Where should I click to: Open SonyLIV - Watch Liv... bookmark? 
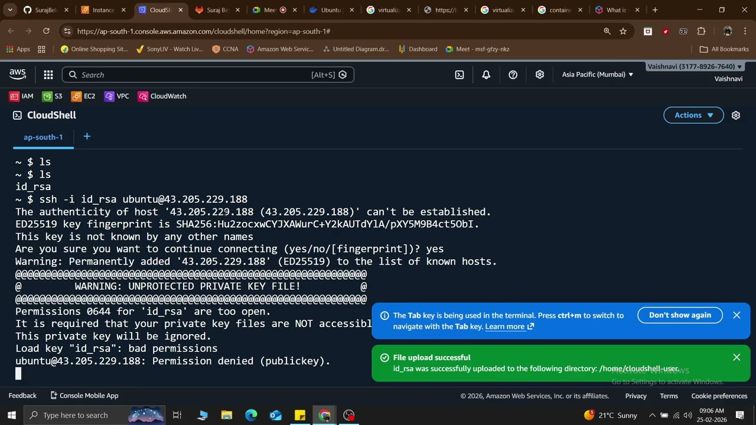169,49
